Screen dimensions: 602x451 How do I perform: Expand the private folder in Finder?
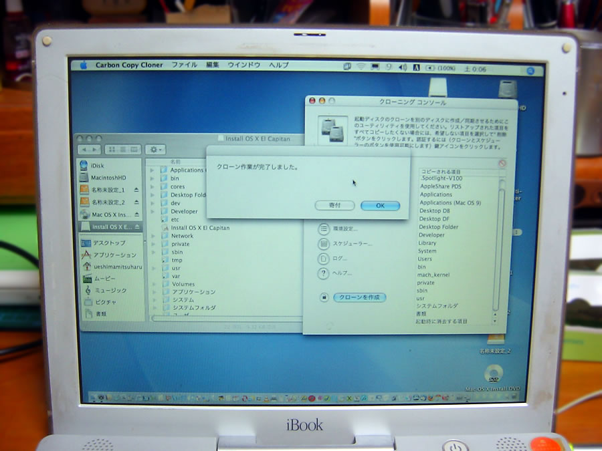[x=153, y=244]
